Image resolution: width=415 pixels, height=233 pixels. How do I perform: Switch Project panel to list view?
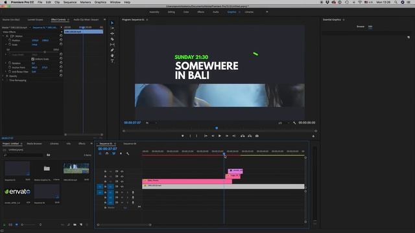(10, 225)
